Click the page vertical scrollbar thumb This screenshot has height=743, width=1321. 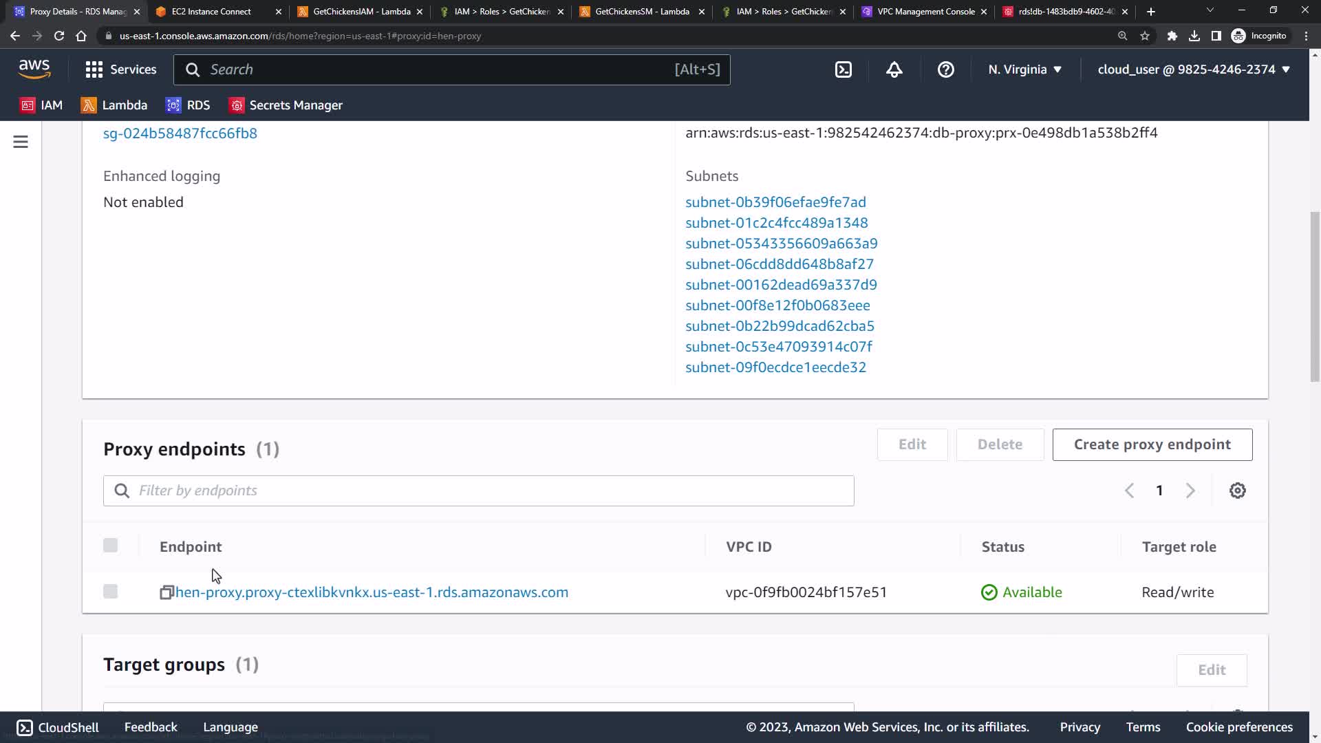point(1315,296)
